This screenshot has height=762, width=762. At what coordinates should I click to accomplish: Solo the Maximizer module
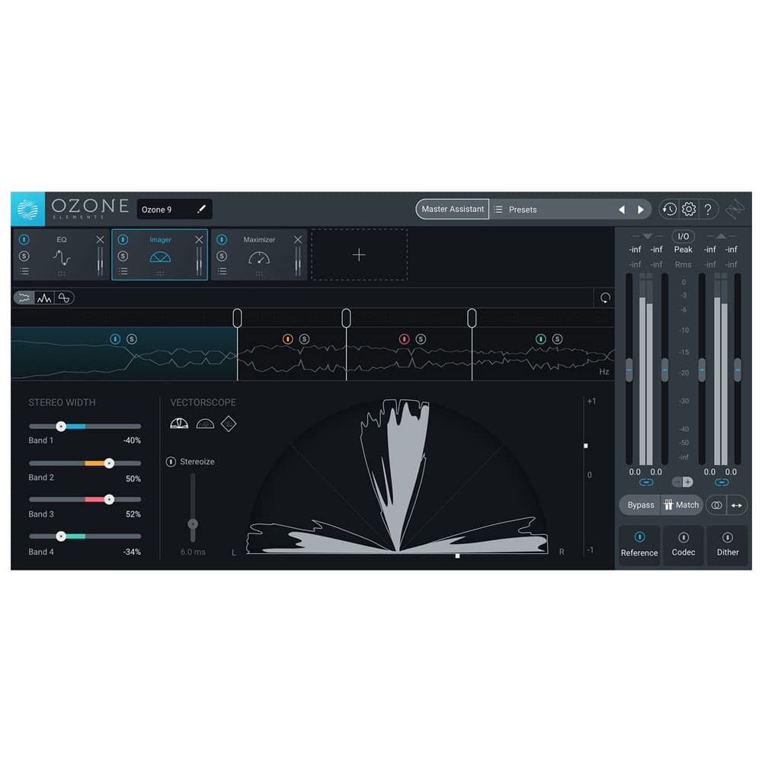[x=222, y=256]
